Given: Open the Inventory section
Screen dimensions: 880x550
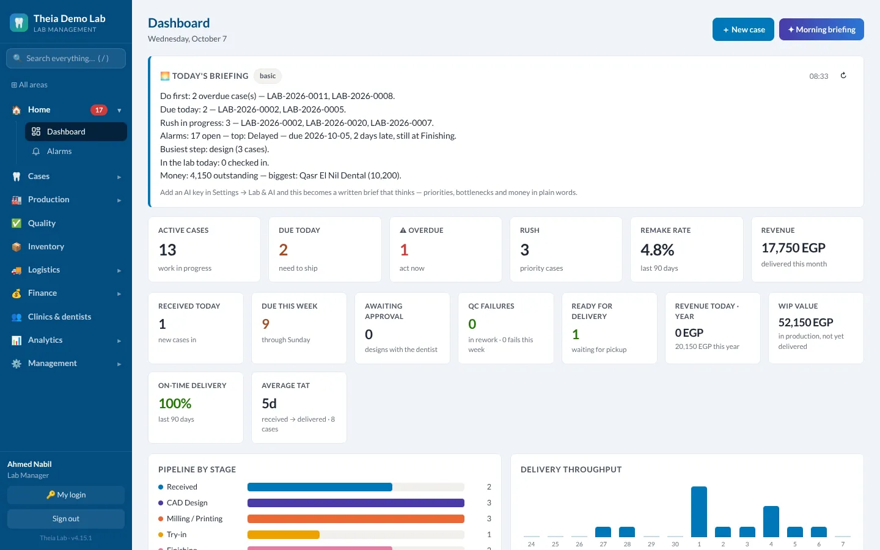Looking at the screenshot, I should click(66, 247).
